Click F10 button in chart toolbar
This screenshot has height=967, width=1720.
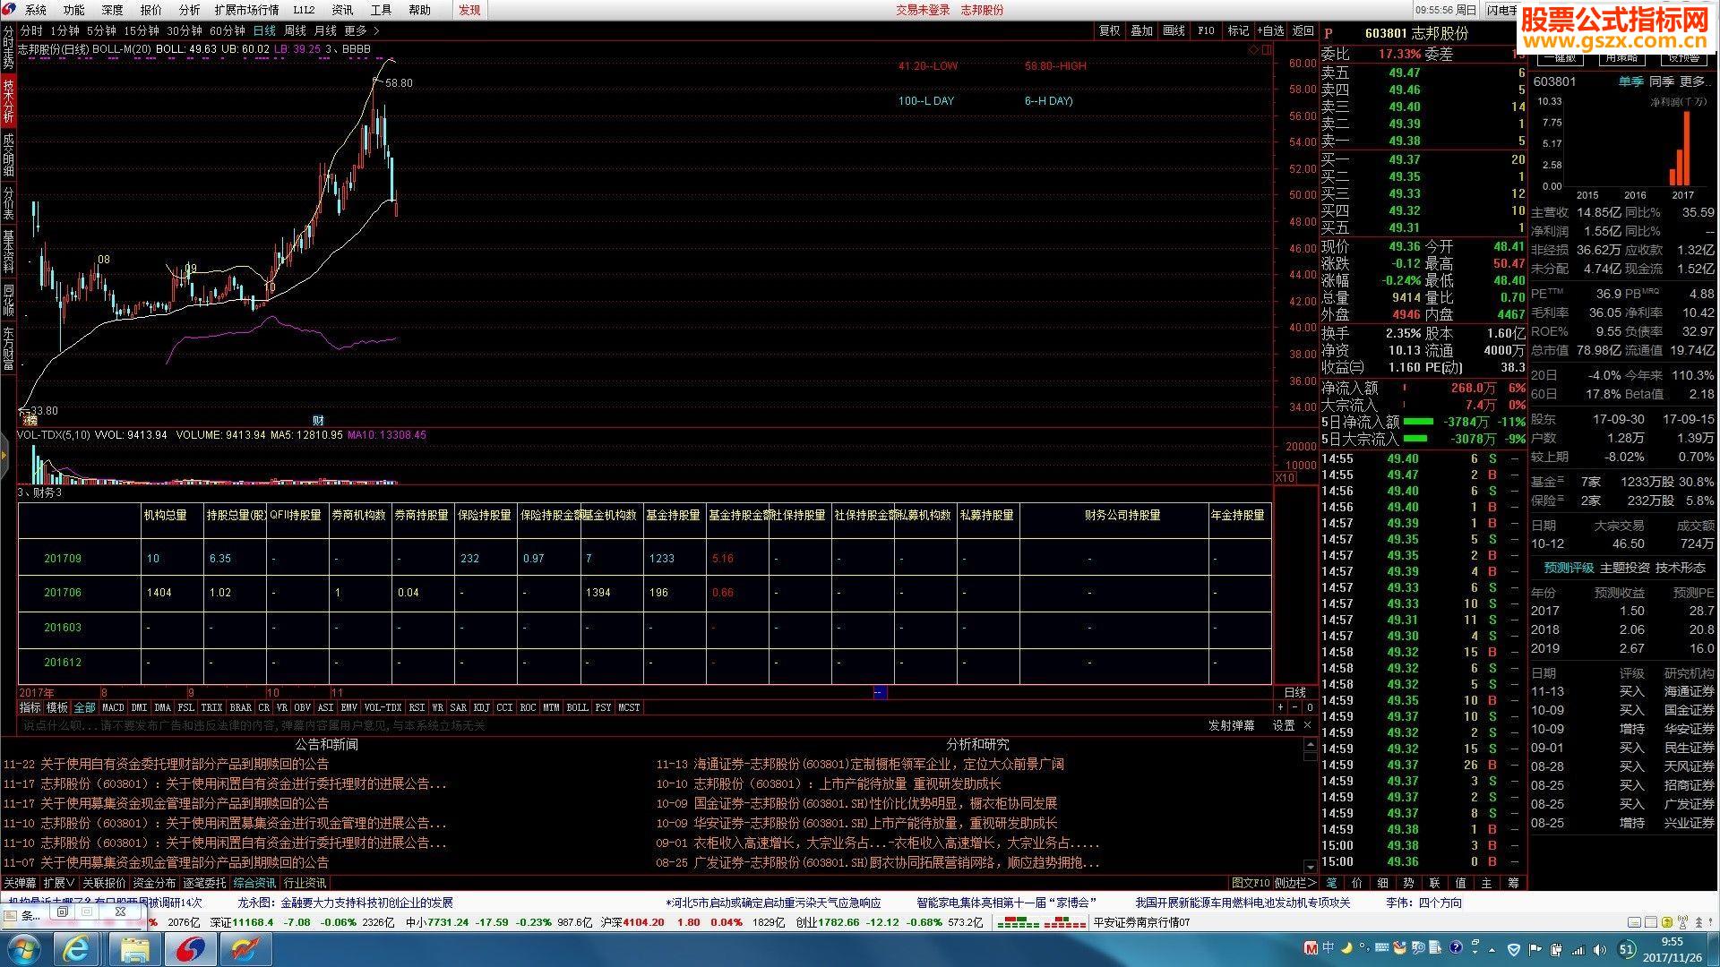[1206, 30]
